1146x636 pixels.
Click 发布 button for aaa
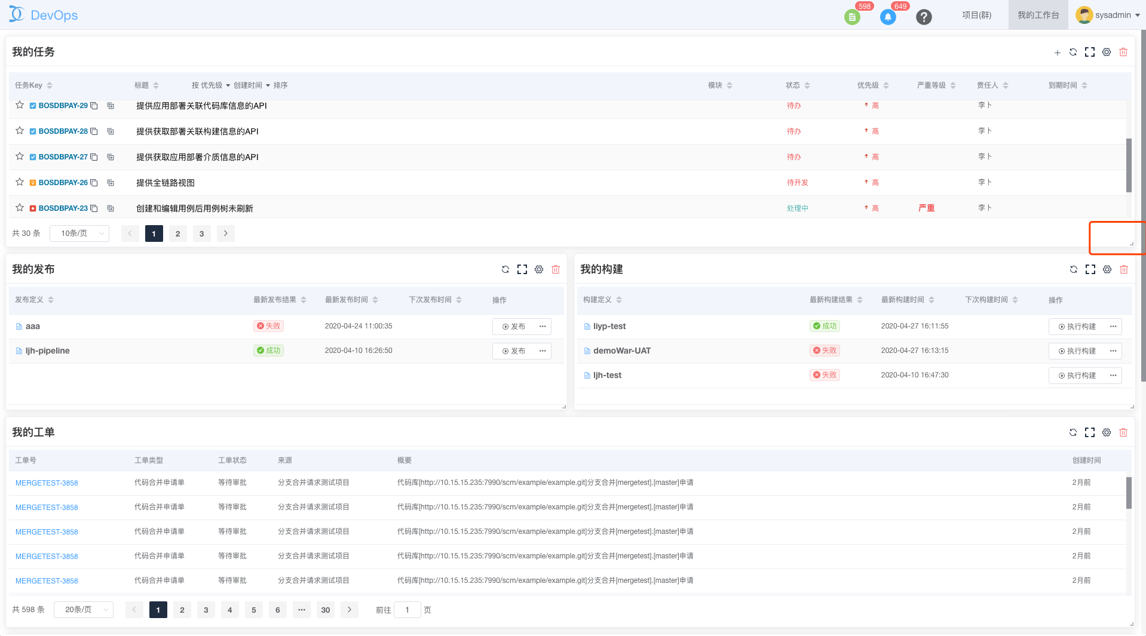coord(514,327)
